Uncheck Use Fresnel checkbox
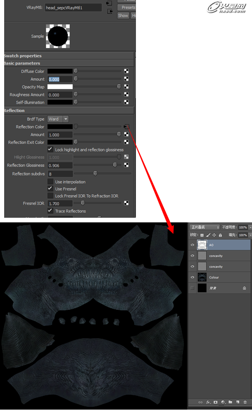This screenshot has width=252, height=411. click(50, 189)
